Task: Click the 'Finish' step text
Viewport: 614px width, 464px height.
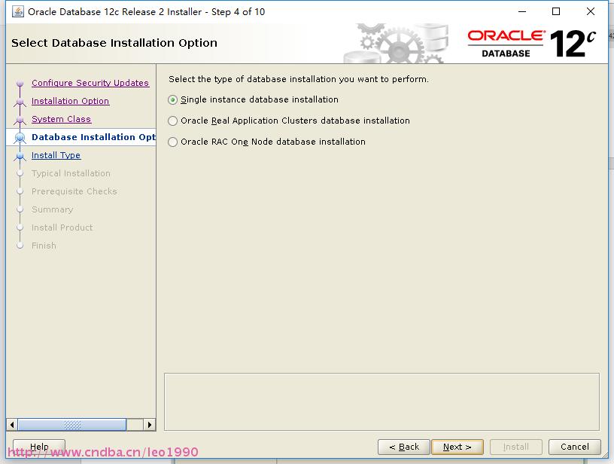Action: pyautogui.click(x=44, y=246)
